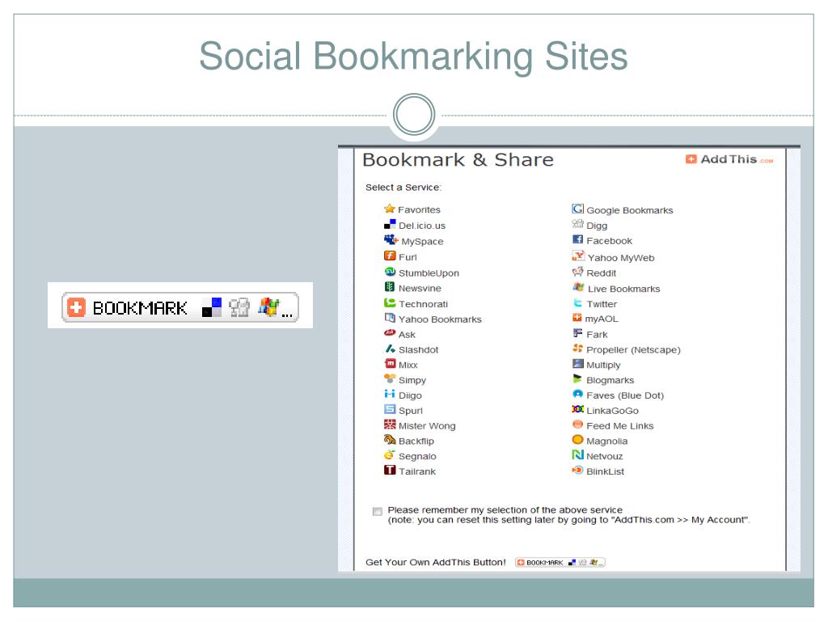Click the Facebook f icon
The image size is (828, 621).
coord(577,239)
